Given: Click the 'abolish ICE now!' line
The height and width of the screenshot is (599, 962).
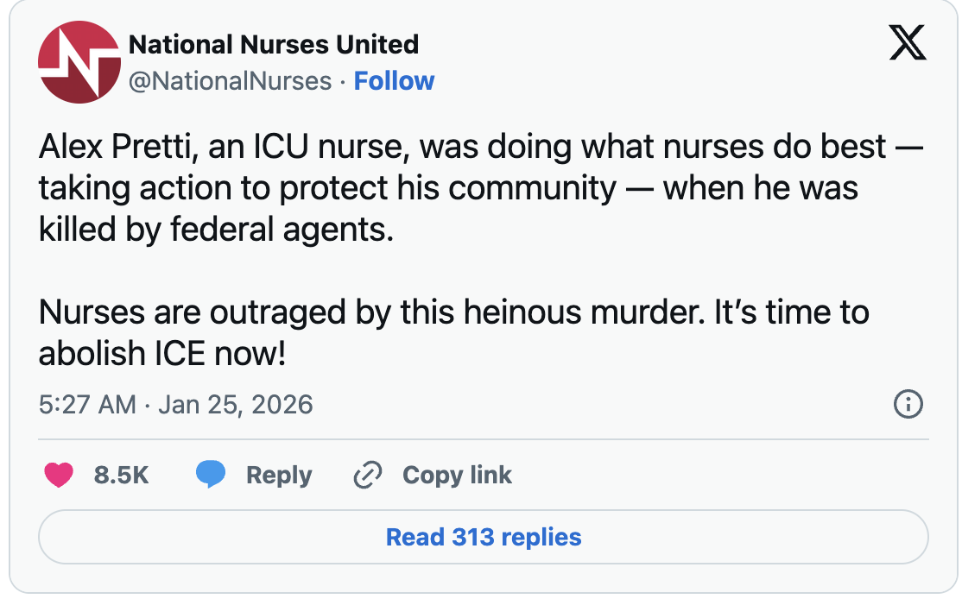Looking at the screenshot, I should pyautogui.click(x=162, y=353).
